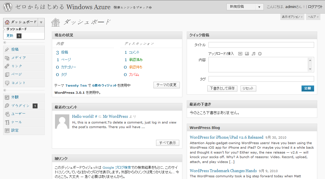Click the blue 公開 publish button
Screen dimensions: 325x179
point(308,88)
